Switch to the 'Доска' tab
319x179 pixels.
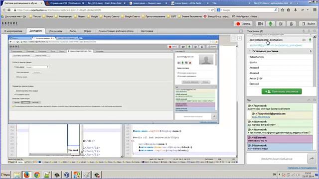[73, 31]
